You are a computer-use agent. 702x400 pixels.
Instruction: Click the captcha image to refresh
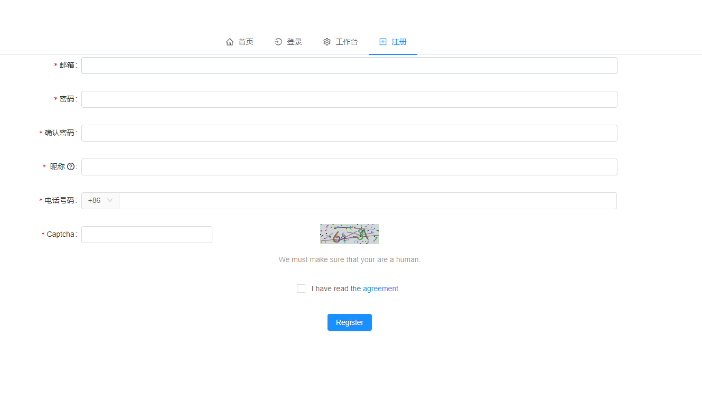click(x=349, y=234)
